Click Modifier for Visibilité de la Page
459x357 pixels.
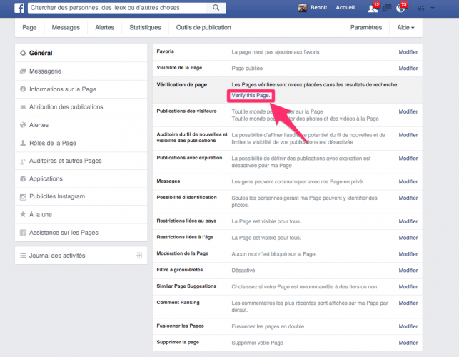[x=408, y=69]
